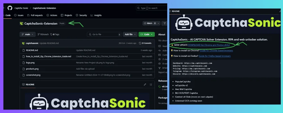The width and height of the screenshot is (283, 113).
Task: Click the fork icon button
Action: pyautogui.click(x=164, y=23)
